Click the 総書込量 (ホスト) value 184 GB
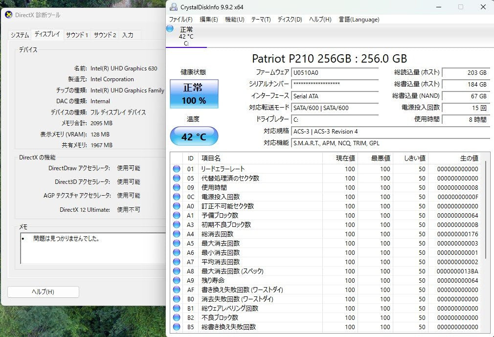 [466, 85]
